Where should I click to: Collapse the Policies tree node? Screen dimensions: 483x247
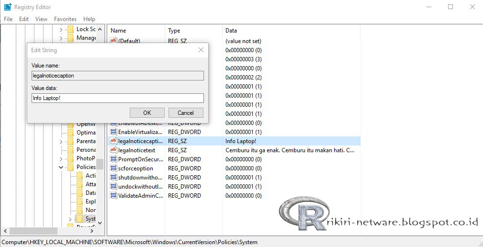tap(61, 168)
